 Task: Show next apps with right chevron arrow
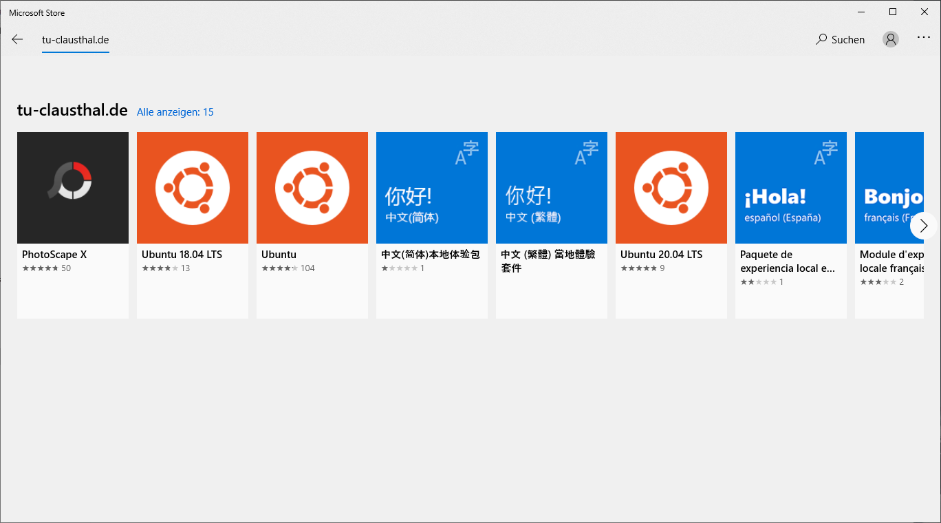(x=924, y=226)
